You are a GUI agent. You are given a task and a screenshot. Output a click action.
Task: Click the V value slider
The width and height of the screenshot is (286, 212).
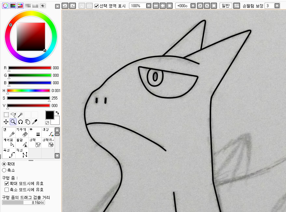click(x=28, y=106)
